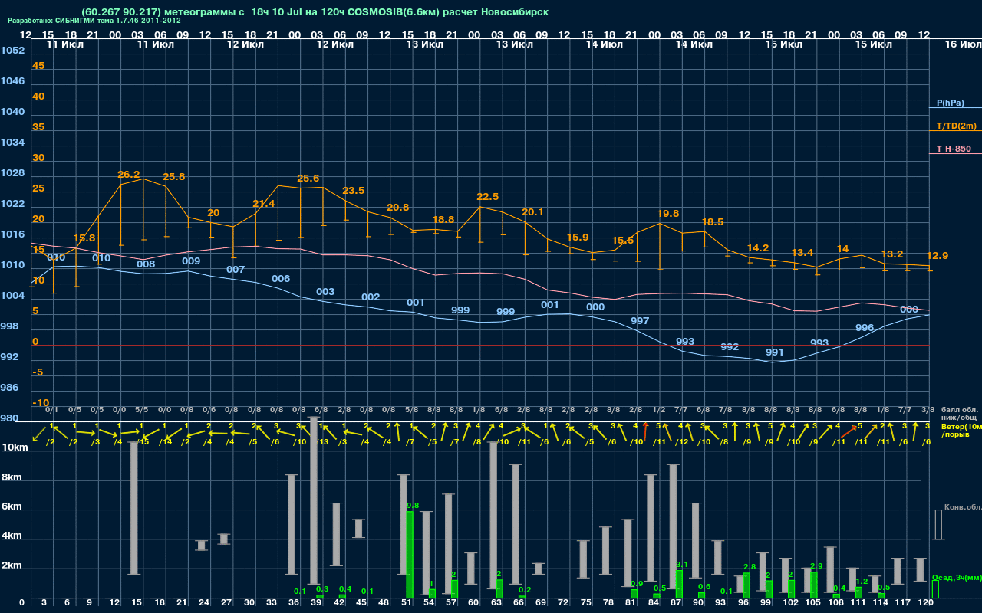This screenshot has height=613, width=982.
Task: Click the precipitation value 3.1
Action: 683,565
